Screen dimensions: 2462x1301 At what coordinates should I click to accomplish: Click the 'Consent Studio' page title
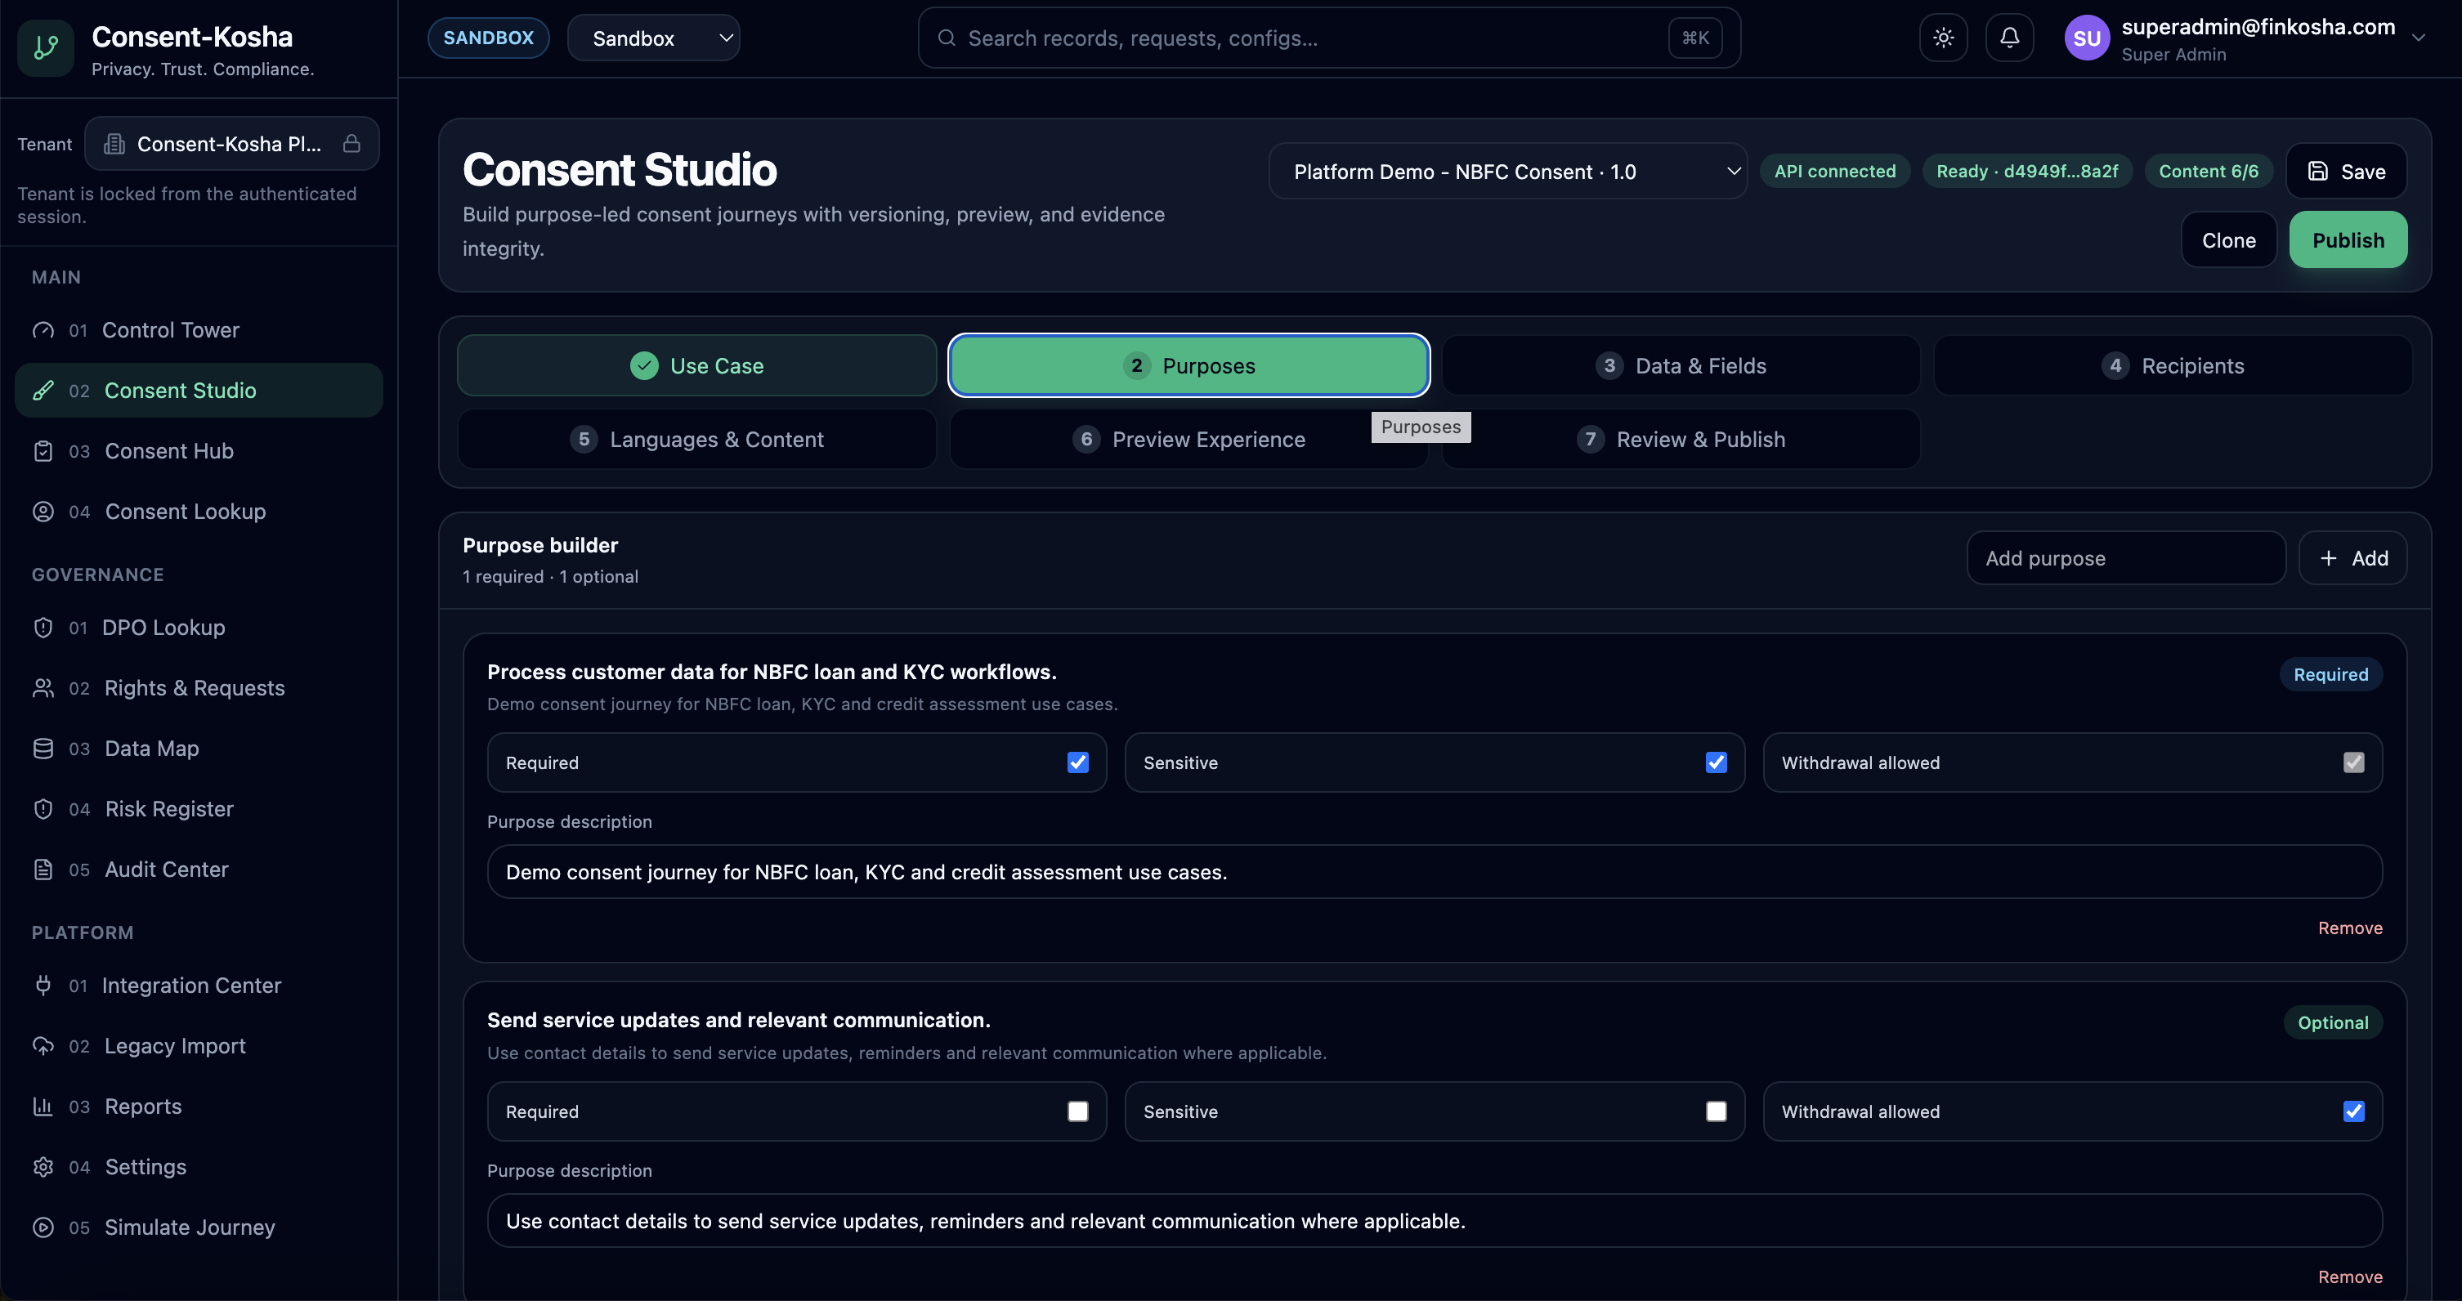coord(620,169)
